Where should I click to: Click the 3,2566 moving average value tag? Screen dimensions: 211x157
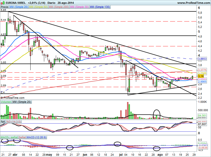tap(202, 73)
